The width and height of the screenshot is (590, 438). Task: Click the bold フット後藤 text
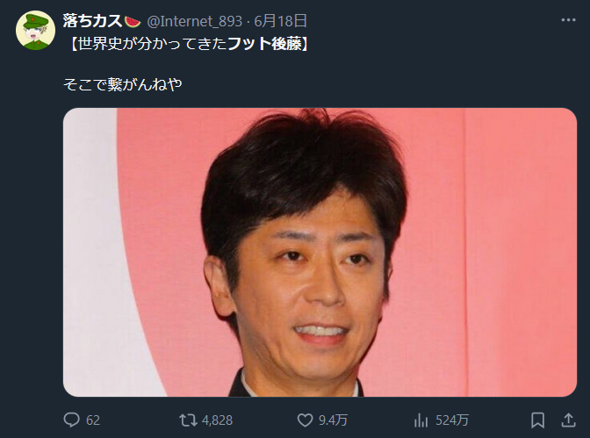coord(264,44)
